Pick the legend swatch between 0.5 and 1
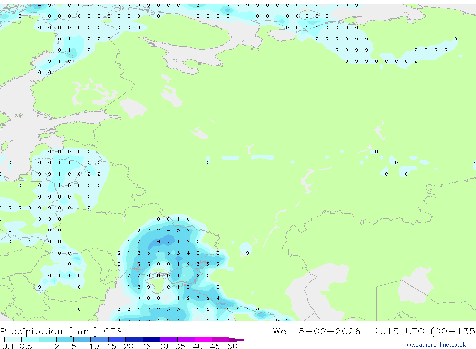This screenshot has height=349, width=476. [30, 339]
